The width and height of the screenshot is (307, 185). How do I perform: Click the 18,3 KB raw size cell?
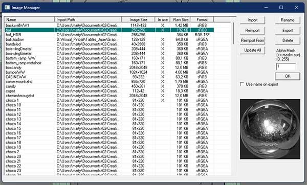(x=182, y=91)
